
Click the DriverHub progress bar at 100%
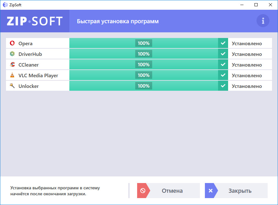coord(144,54)
